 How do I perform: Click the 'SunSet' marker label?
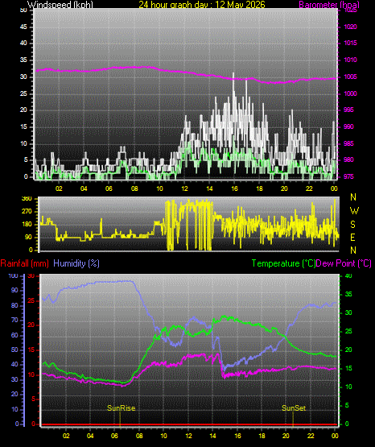pyautogui.click(x=294, y=408)
